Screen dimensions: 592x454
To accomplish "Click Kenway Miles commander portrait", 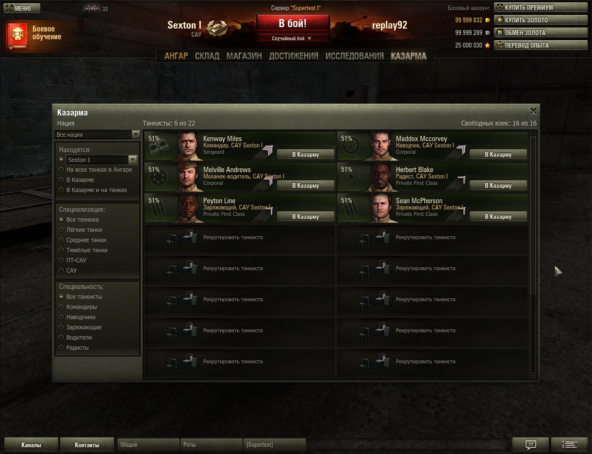I will pyautogui.click(x=189, y=146).
